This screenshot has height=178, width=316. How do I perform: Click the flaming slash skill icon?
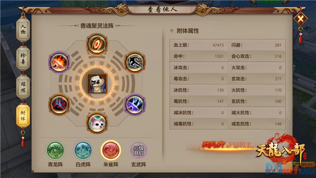tap(59, 62)
